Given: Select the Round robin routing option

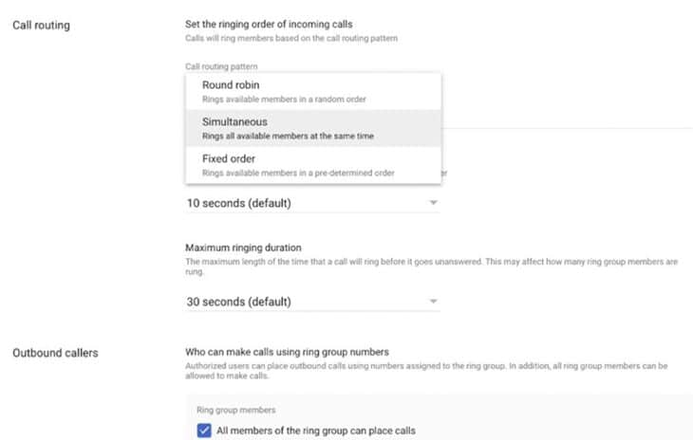Looking at the screenshot, I should click(x=231, y=85).
